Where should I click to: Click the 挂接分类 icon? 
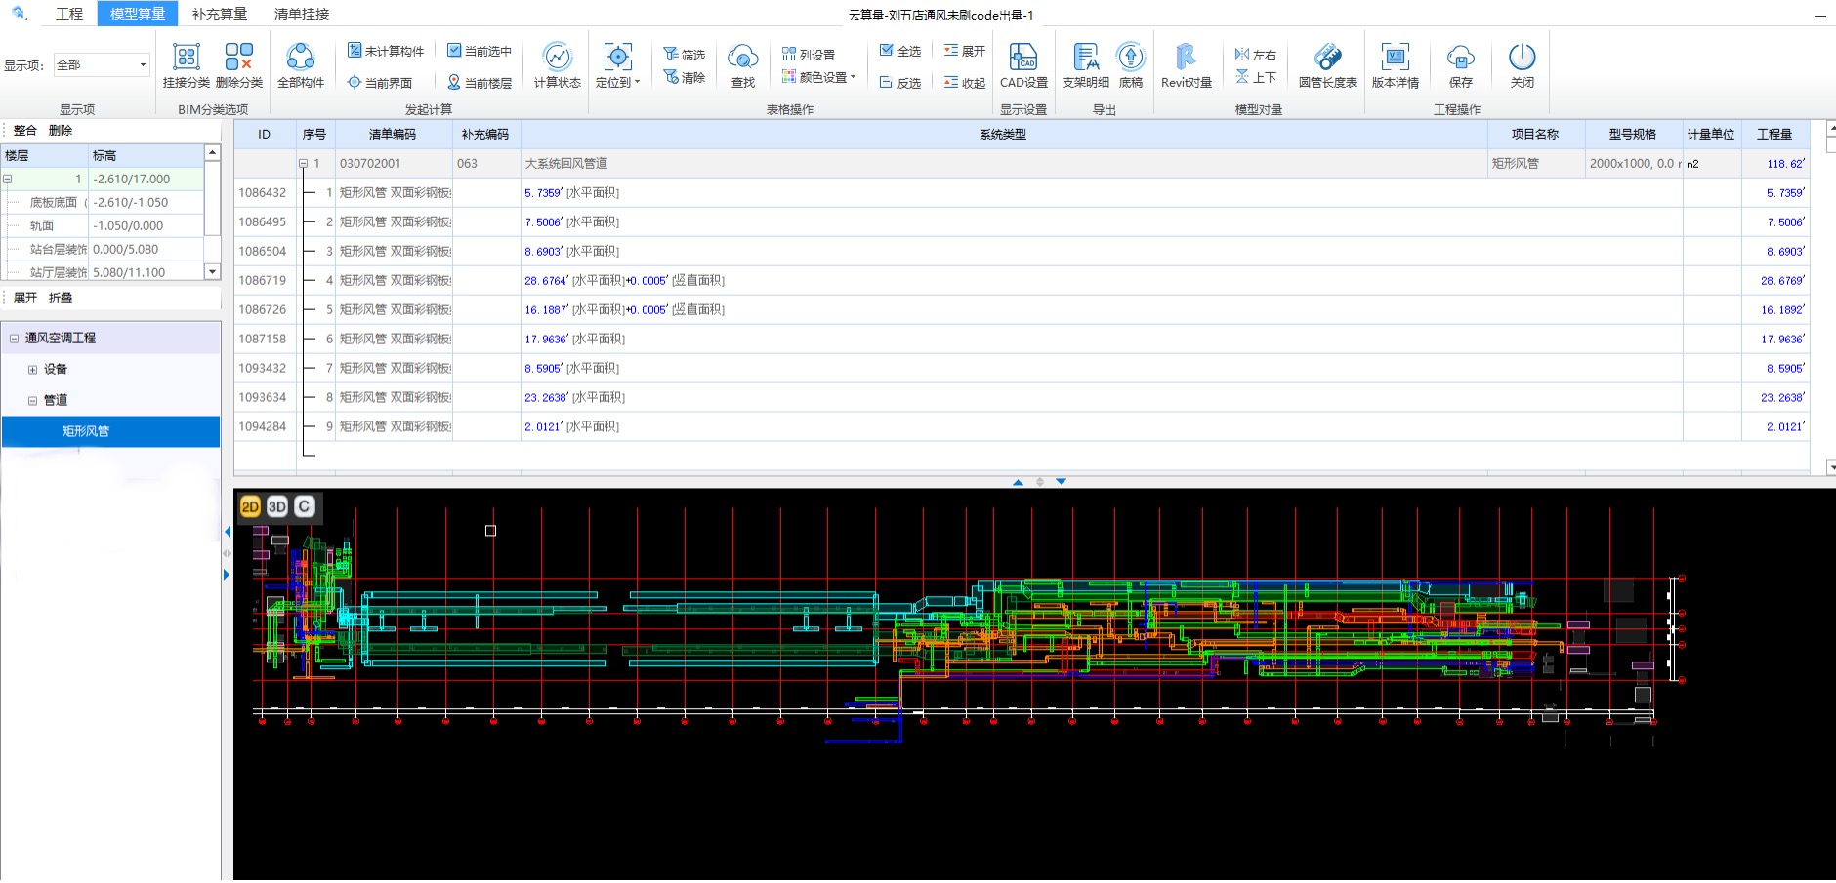point(186,64)
